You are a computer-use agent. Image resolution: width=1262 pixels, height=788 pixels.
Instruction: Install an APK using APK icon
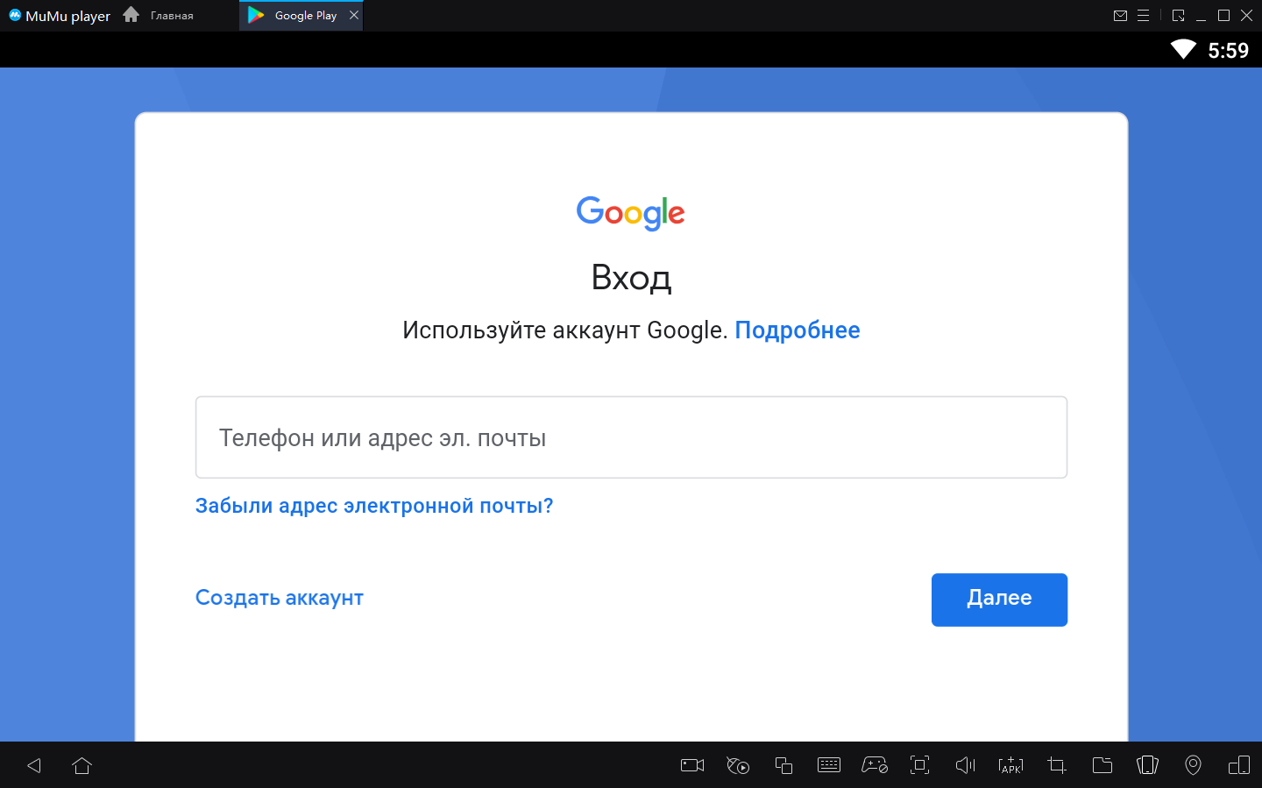point(1010,765)
